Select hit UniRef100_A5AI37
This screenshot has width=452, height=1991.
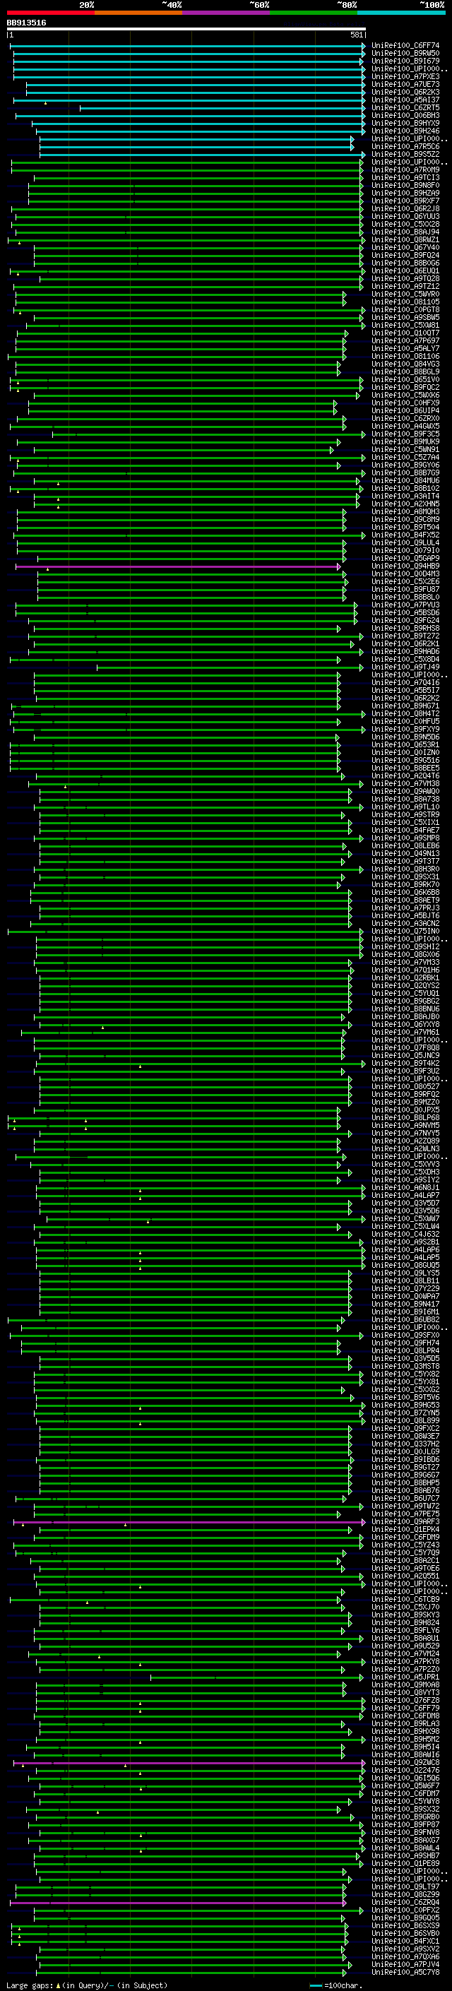(x=405, y=100)
